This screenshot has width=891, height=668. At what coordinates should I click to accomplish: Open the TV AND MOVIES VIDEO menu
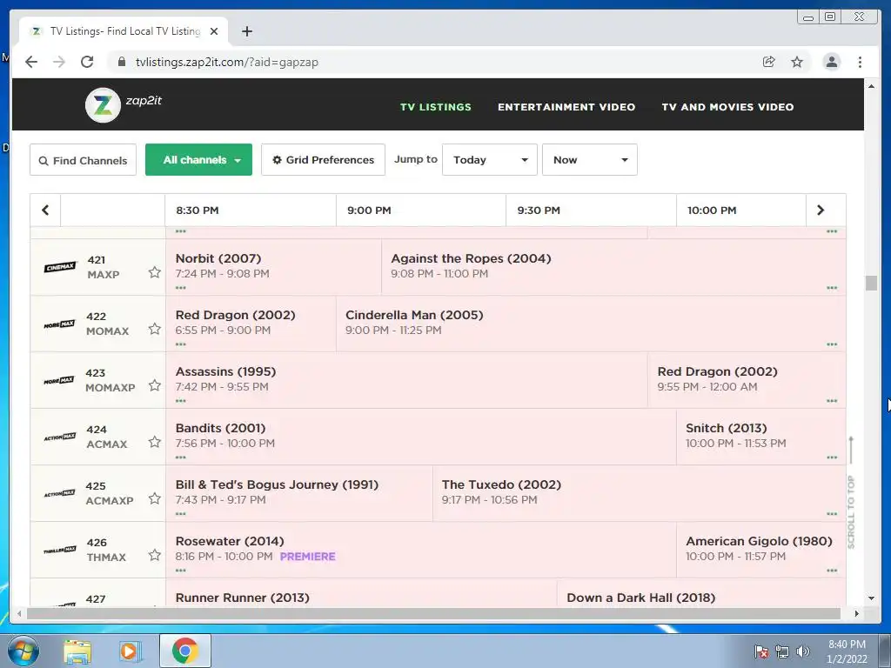[728, 107]
